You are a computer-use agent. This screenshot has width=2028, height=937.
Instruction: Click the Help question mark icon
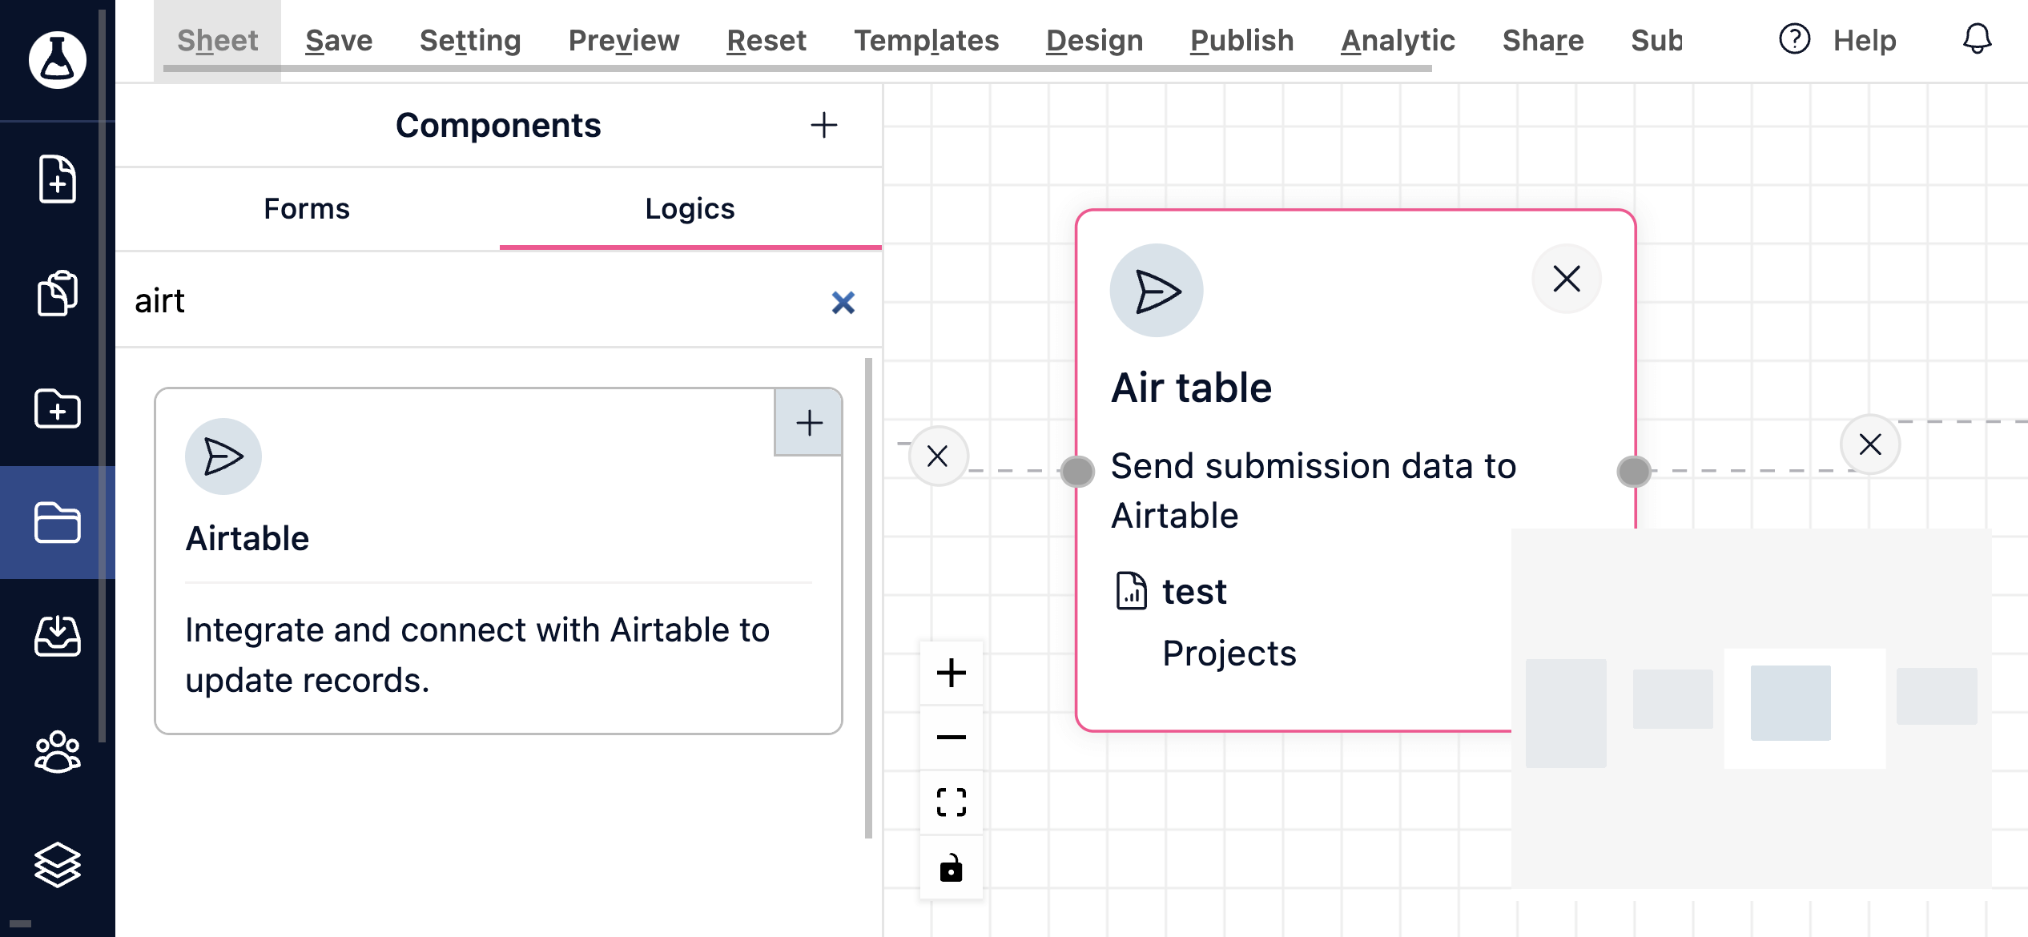(1794, 39)
